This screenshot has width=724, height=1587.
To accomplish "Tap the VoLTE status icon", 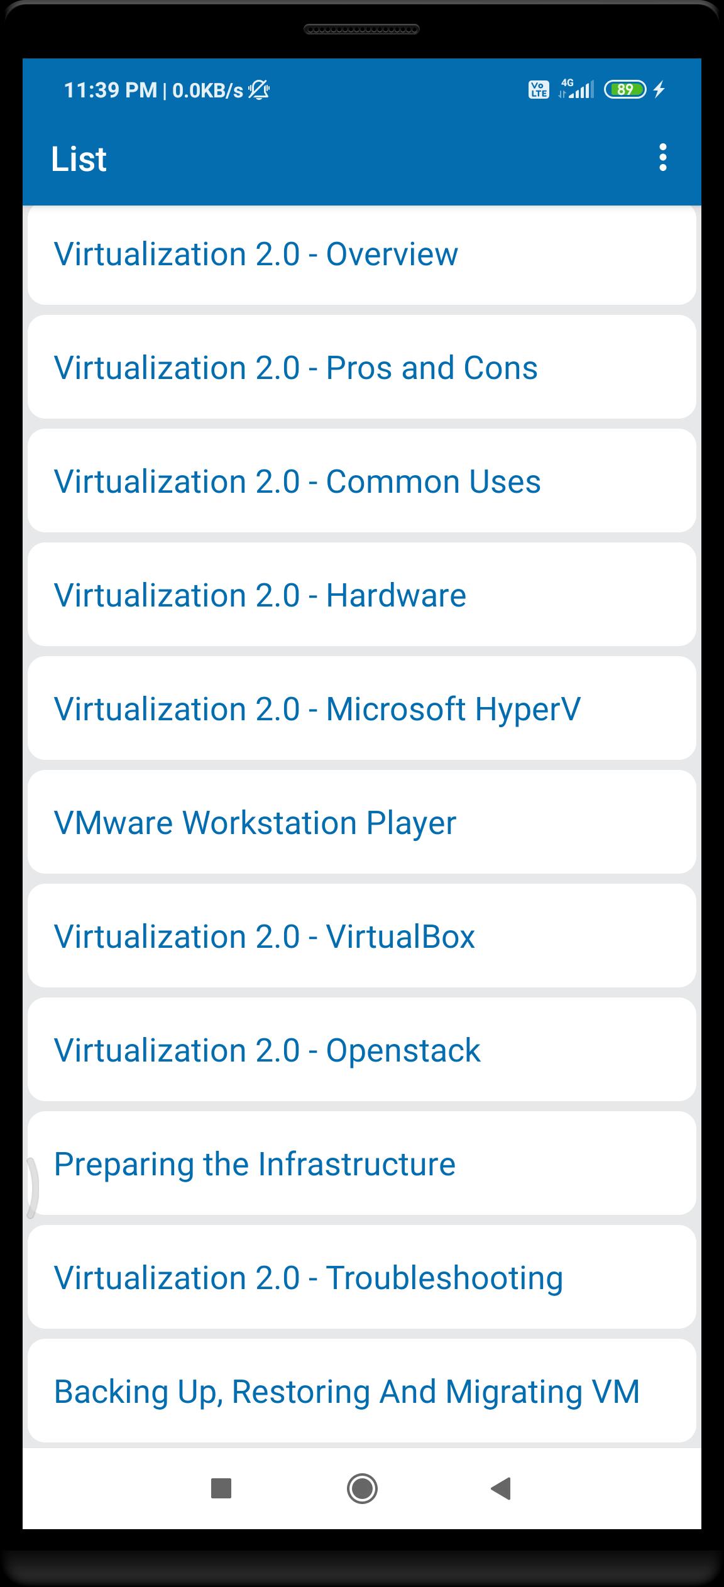I will (539, 90).
